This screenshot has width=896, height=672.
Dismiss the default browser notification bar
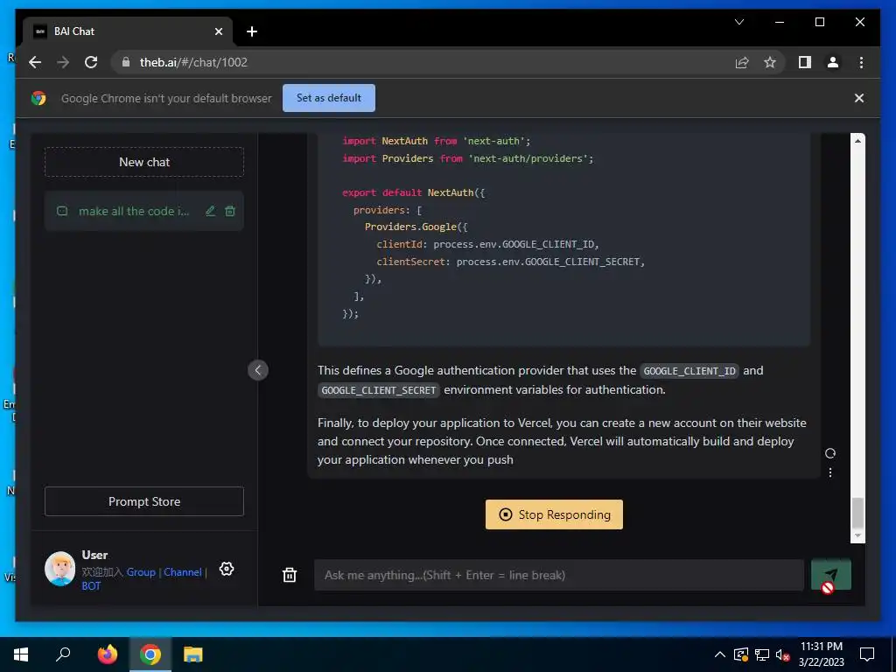[859, 98]
